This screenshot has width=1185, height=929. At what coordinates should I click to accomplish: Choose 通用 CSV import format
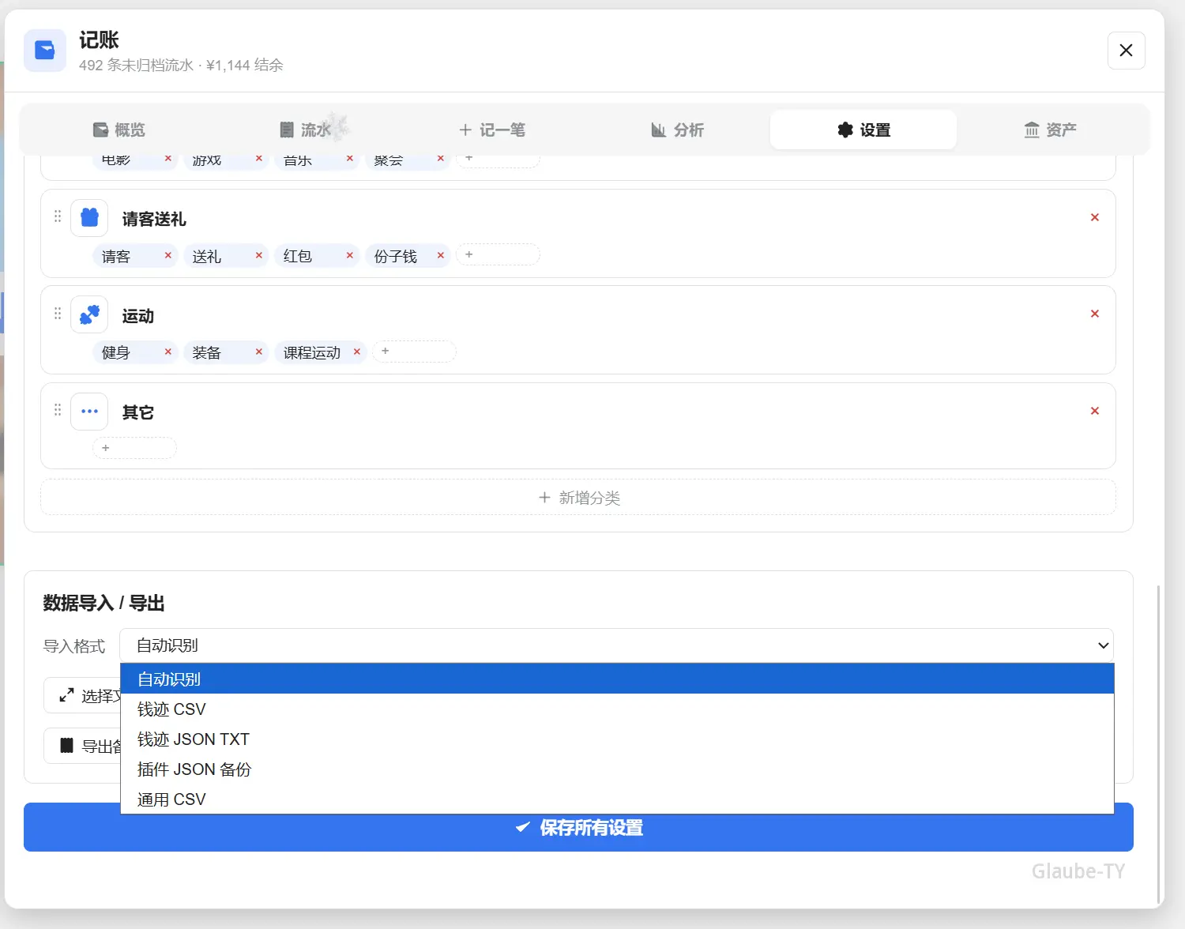[x=617, y=799]
